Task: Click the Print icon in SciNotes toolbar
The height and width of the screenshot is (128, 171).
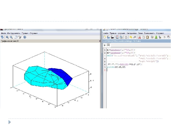Action: [x=125, y=37]
